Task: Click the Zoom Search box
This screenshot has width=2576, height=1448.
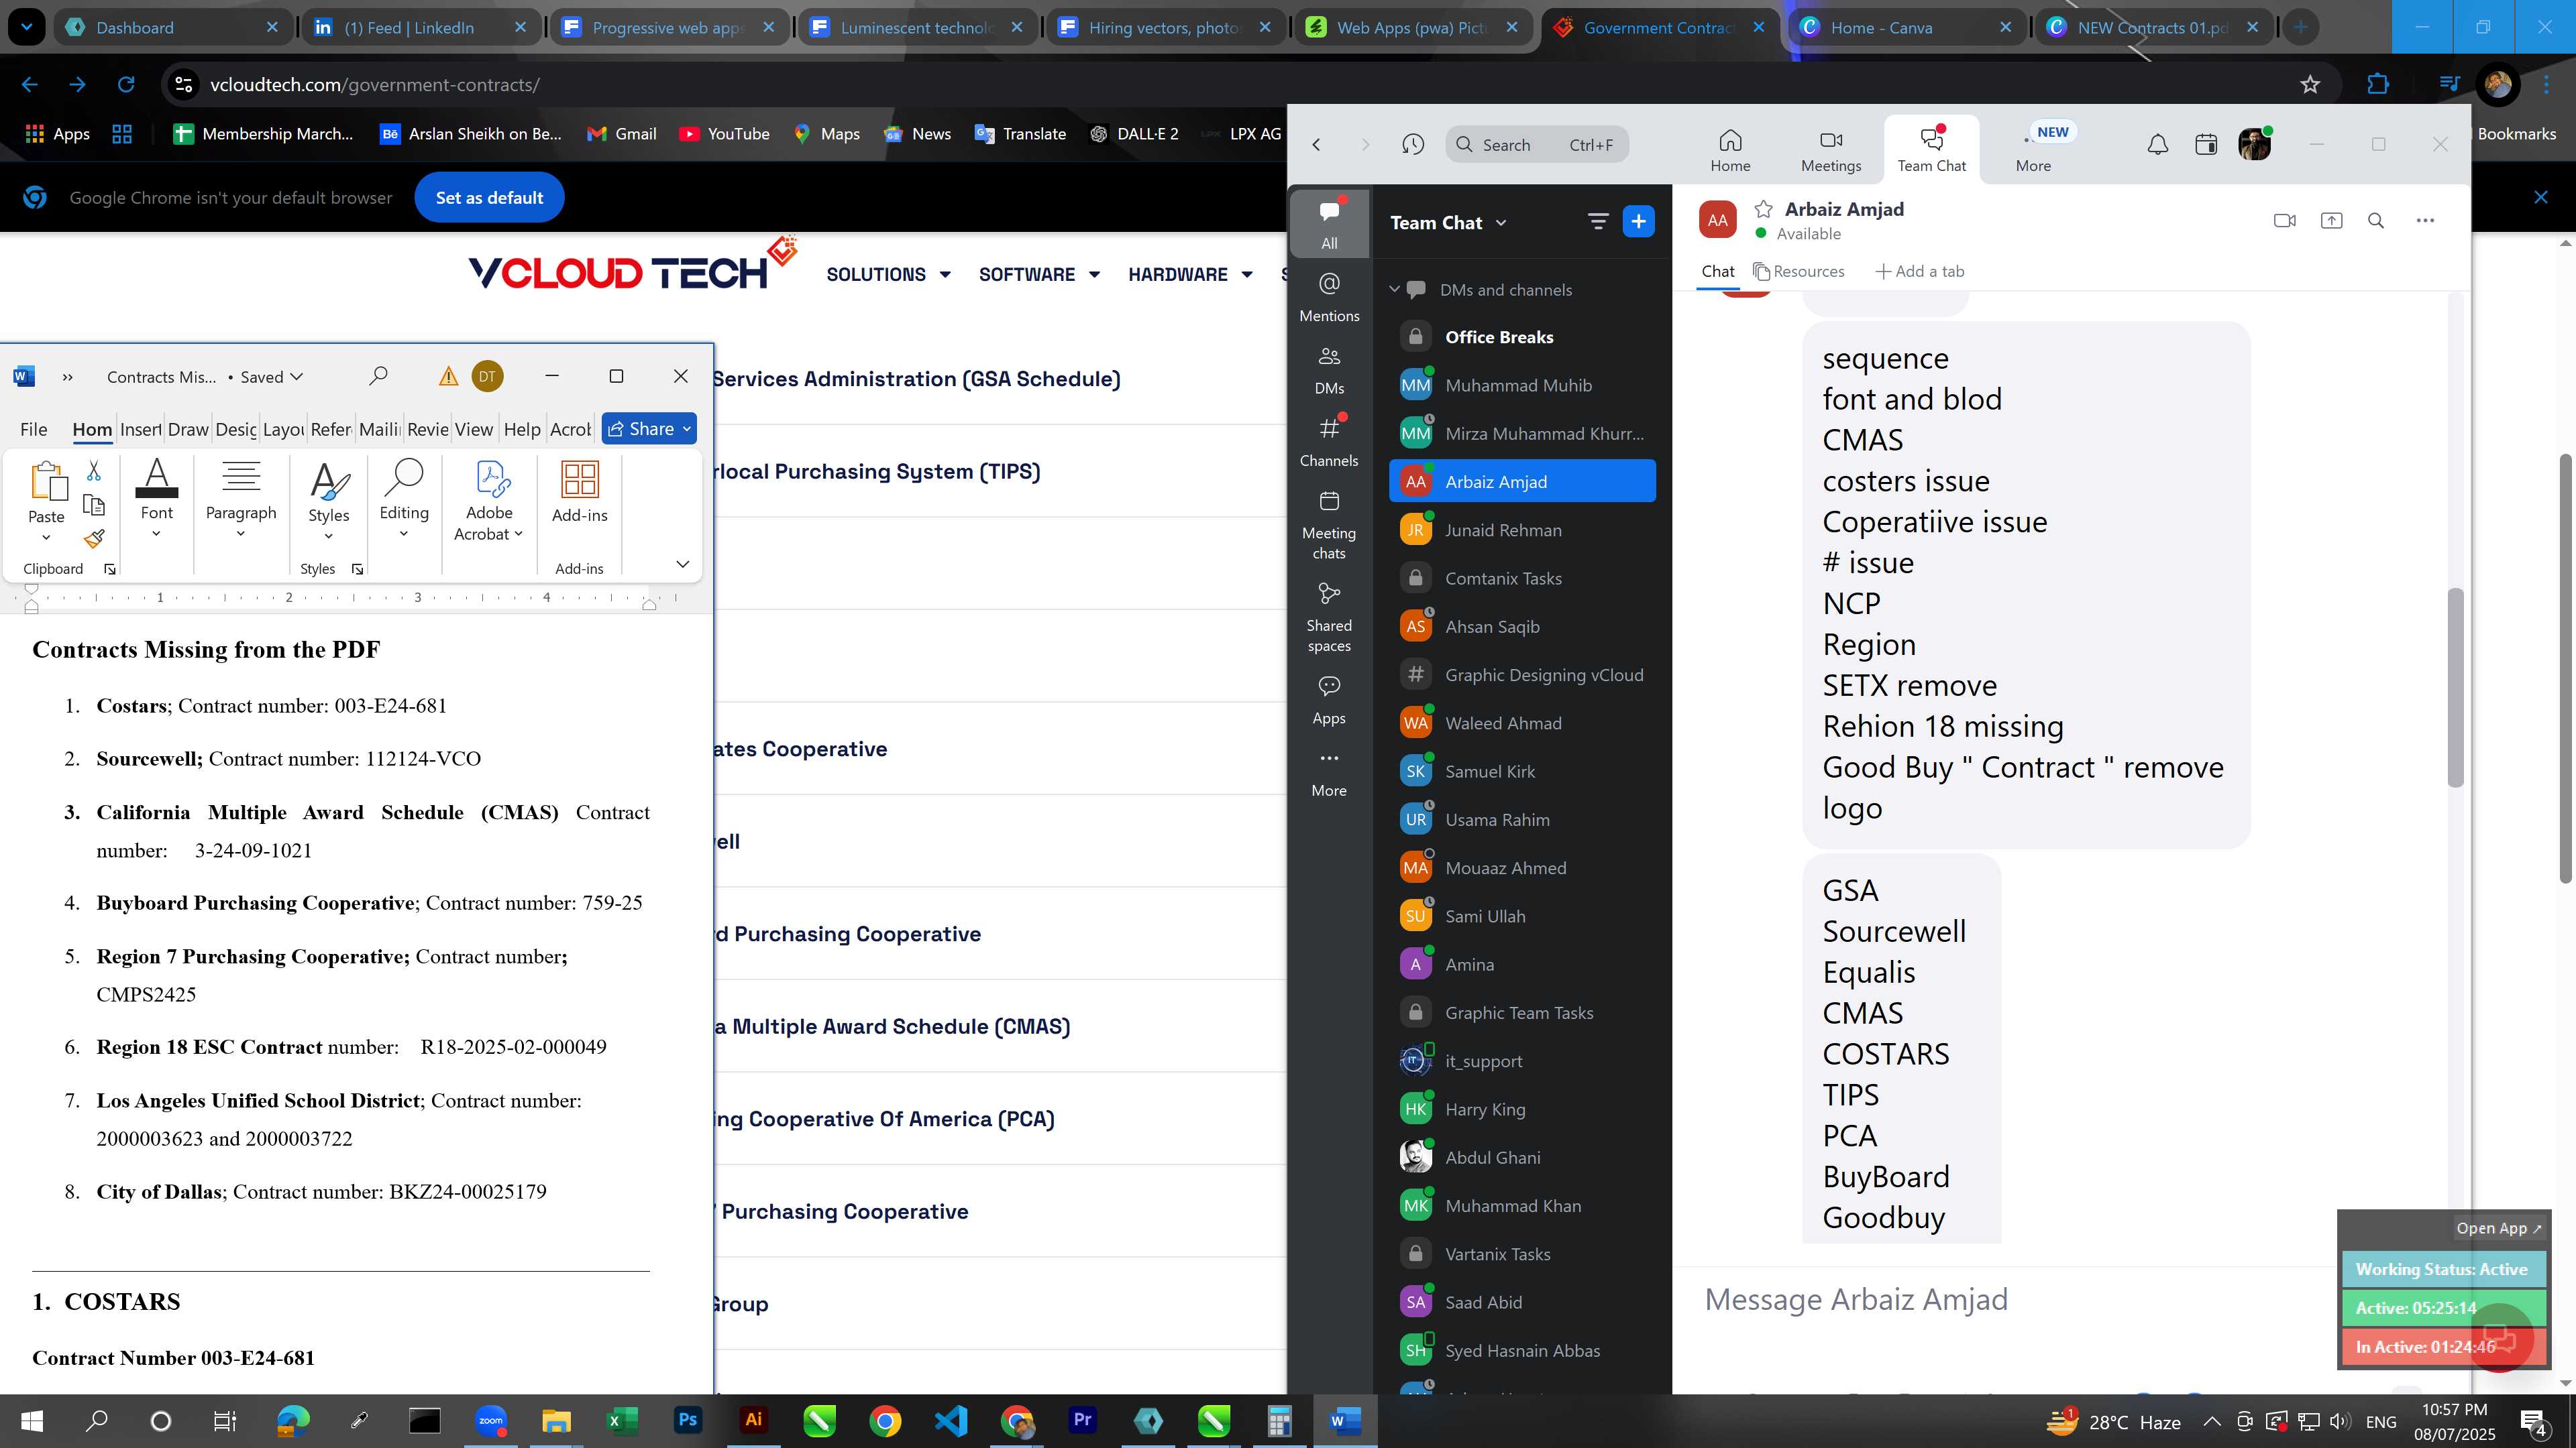Action: pyautogui.click(x=1536, y=144)
